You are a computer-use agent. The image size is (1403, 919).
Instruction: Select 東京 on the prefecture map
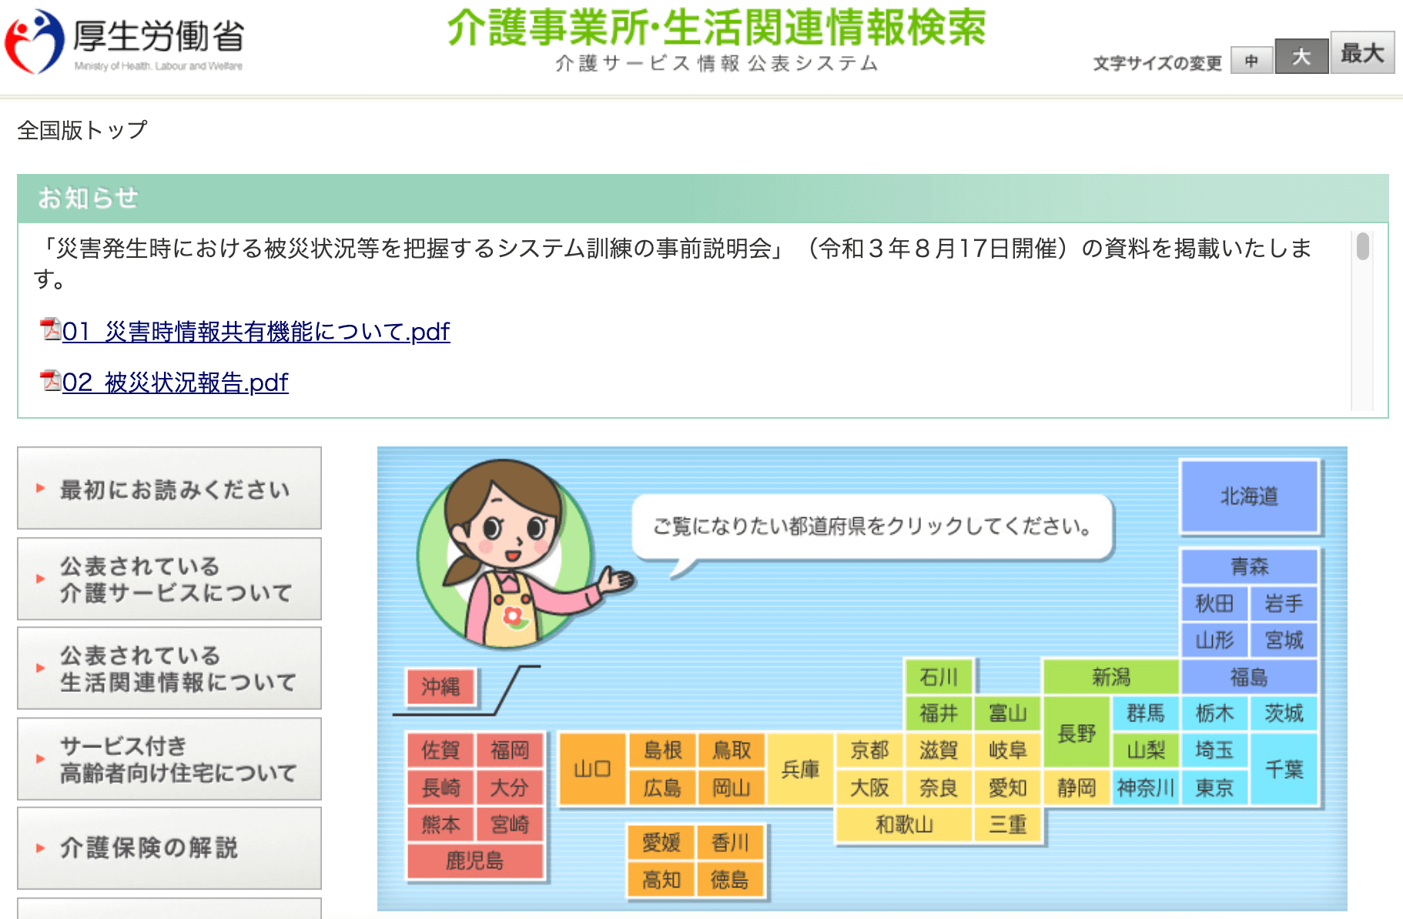pyautogui.click(x=1214, y=788)
